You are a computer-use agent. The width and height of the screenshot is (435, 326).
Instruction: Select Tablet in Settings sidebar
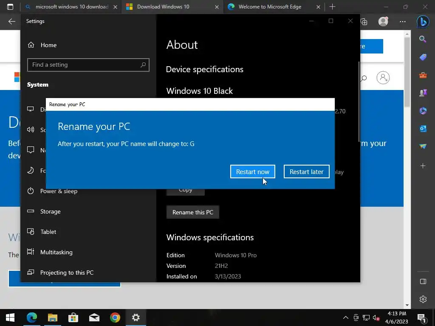48,232
